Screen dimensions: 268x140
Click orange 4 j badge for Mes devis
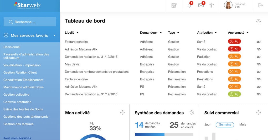click(x=234, y=64)
